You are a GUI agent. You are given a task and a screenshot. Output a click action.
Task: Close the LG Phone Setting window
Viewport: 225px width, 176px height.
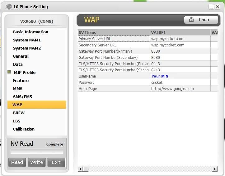[218, 7]
